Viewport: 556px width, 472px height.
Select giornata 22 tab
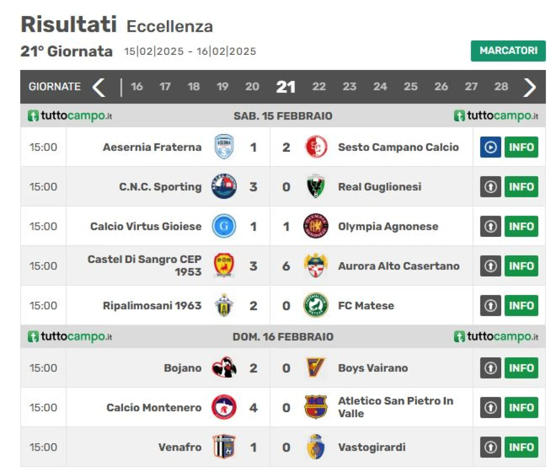(319, 86)
